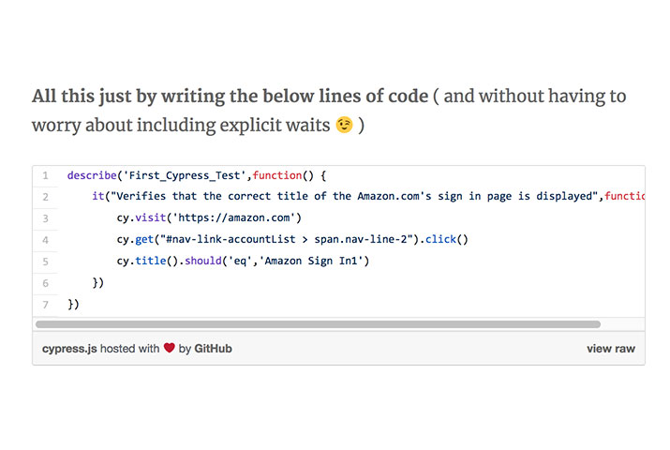Select line number 5 in the gist
Image resolution: width=670 pixels, height=450 pixels.
[x=45, y=262]
